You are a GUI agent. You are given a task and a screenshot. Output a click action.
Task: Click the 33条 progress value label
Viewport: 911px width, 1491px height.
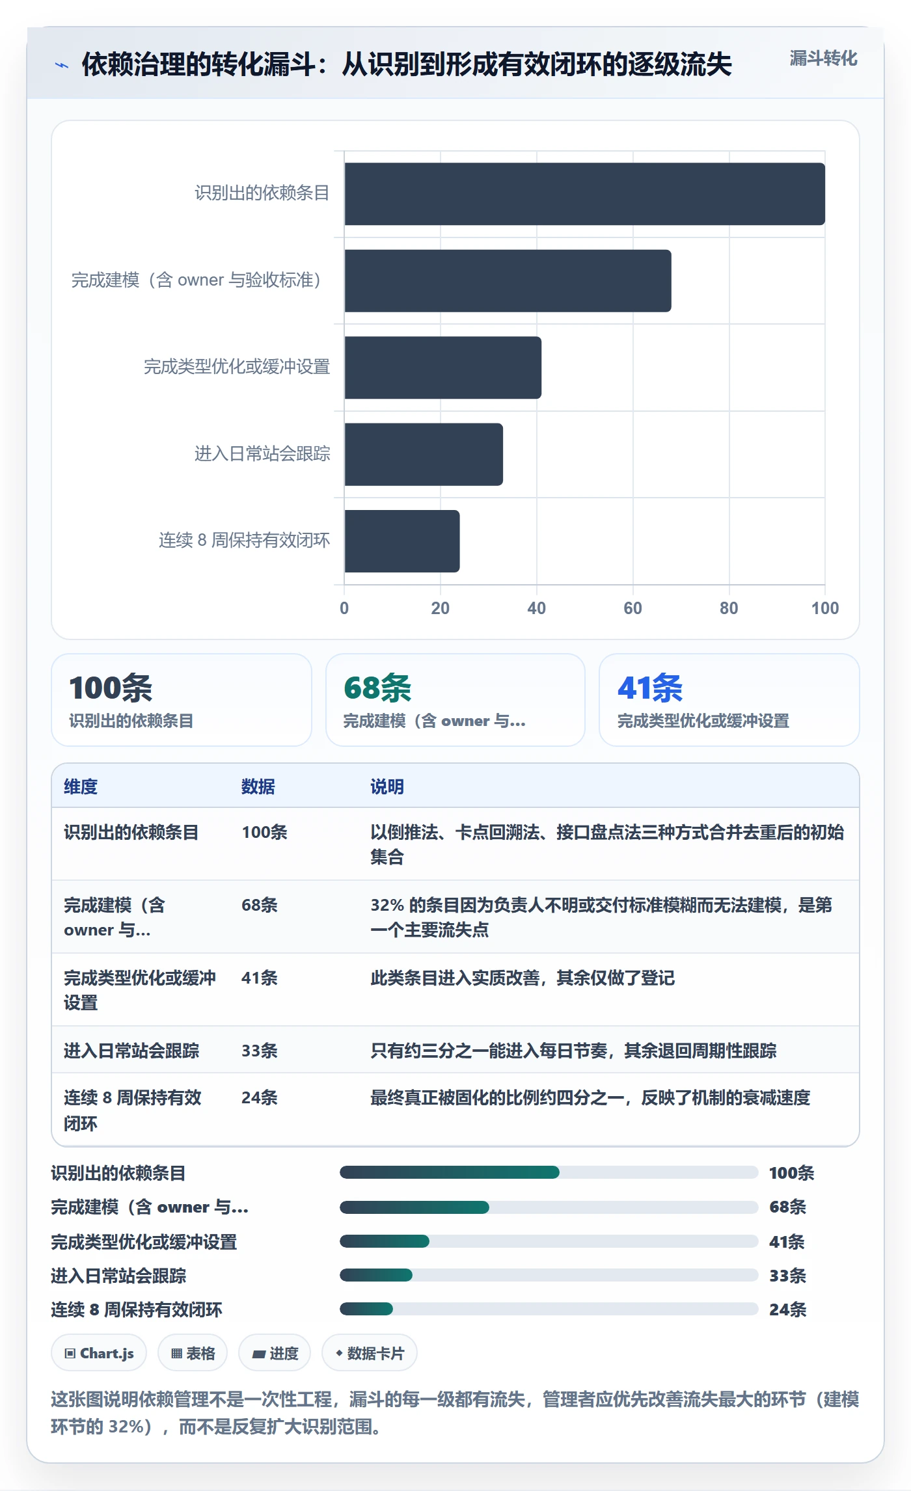787,1276
